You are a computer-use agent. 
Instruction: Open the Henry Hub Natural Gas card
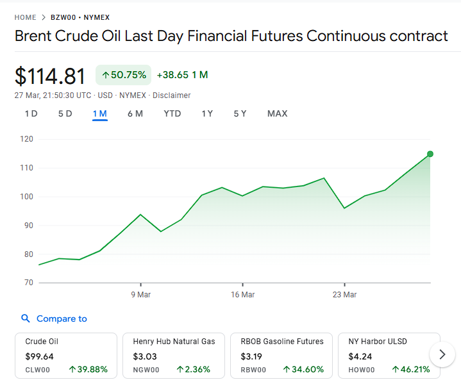(x=174, y=355)
